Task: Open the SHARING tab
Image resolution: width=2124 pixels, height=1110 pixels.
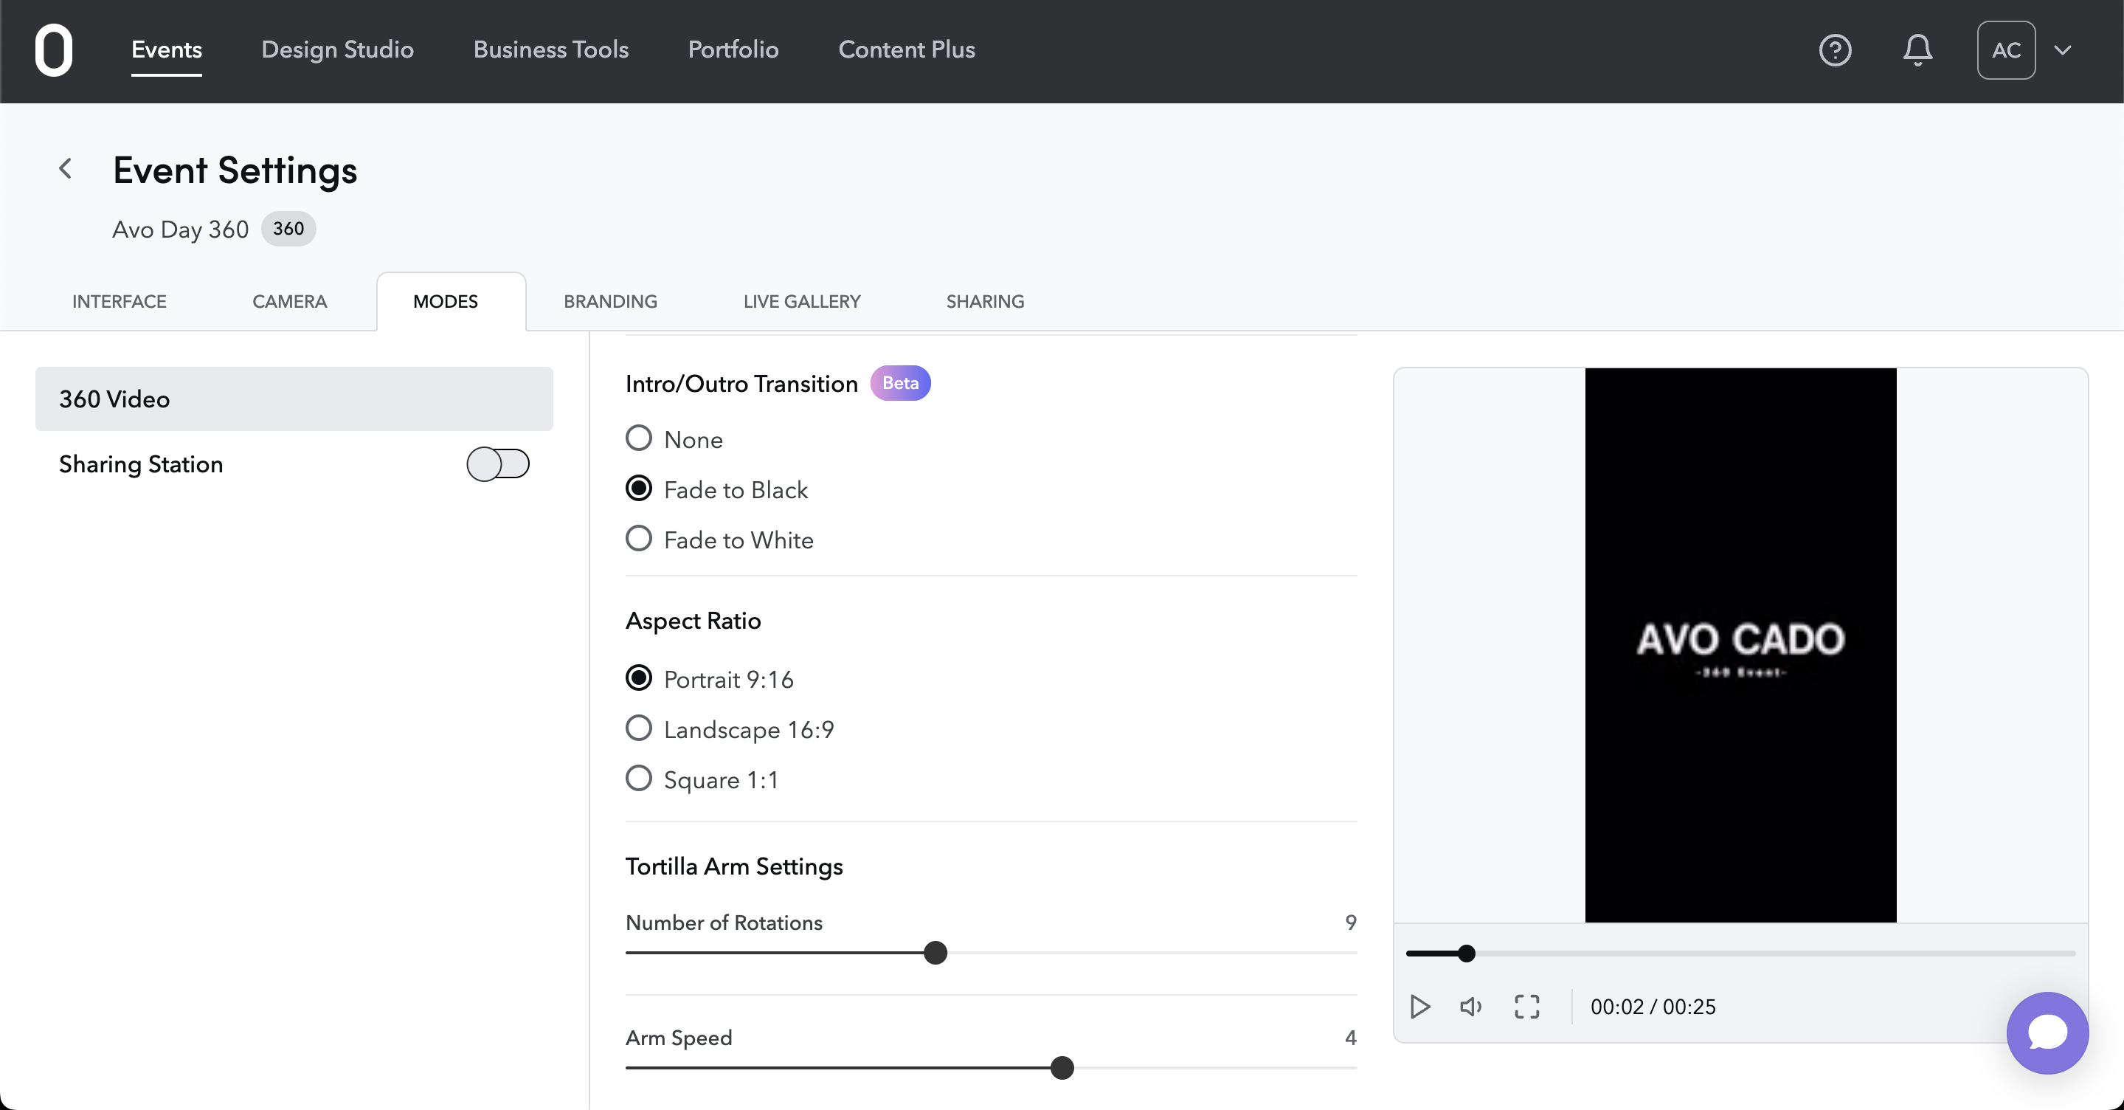Action: 984,302
